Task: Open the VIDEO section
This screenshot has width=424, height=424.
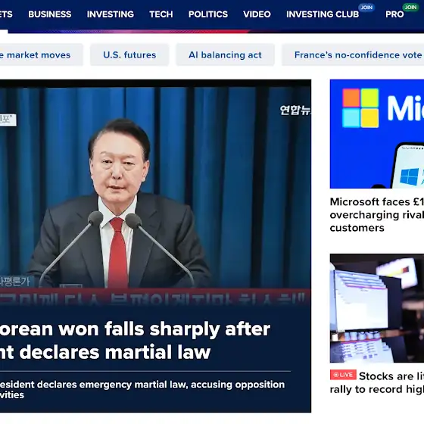Action: click(x=257, y=14)
